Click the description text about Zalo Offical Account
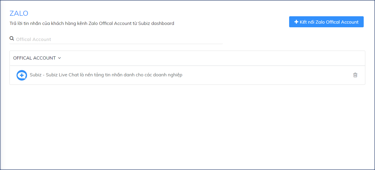Image resolution: width=375 pixels, height=170 pixels. pyautogui.click(x=91, y=23)
